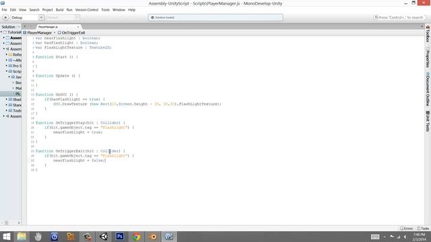Click the Windows Start button
This screenshot has width=431, height=242.
pyautogui.click(x=6, y=237)
